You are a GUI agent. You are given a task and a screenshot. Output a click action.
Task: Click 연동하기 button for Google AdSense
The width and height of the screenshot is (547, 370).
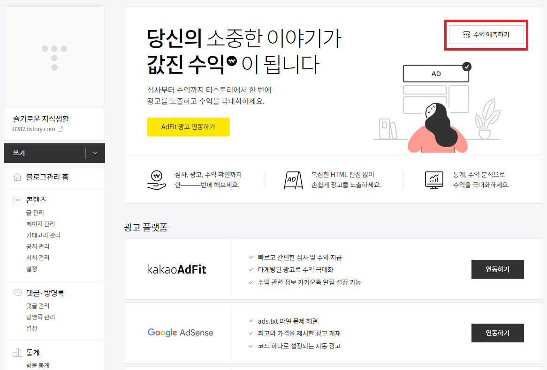click(497, 333)
